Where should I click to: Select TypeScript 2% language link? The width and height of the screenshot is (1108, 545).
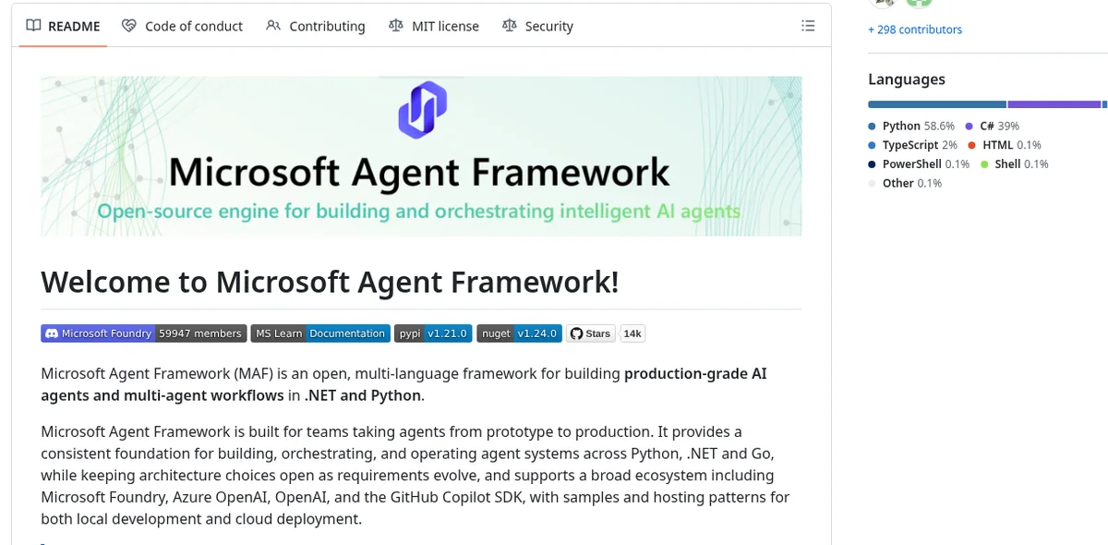912,145
